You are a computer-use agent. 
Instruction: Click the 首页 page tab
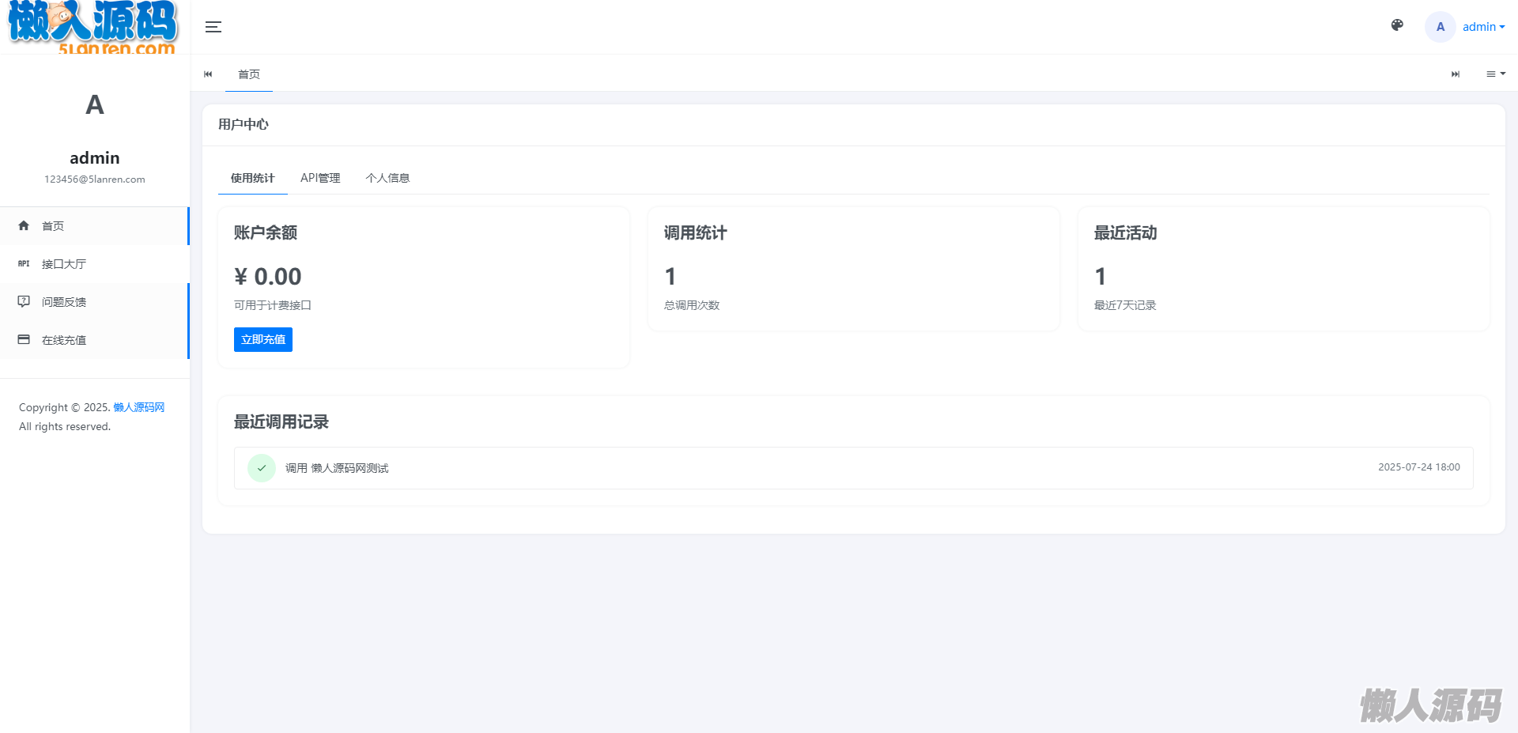click(249, 74)
